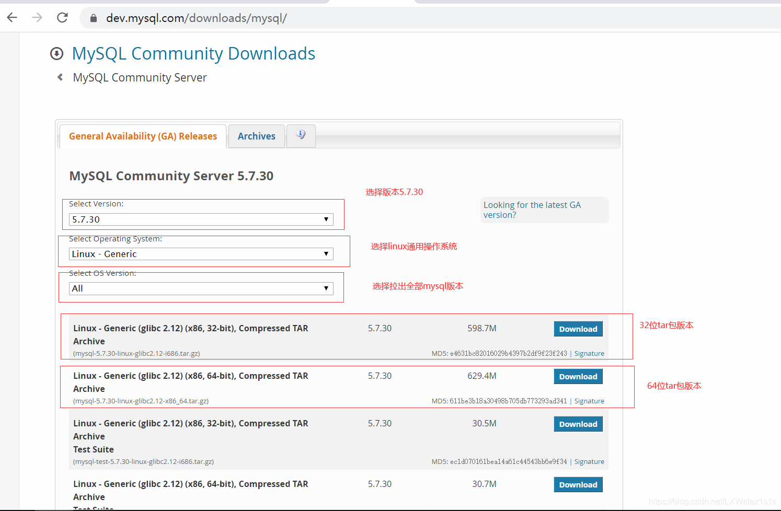Reload the page with refresh icon

pyautogui.click(x=62, y=18)
